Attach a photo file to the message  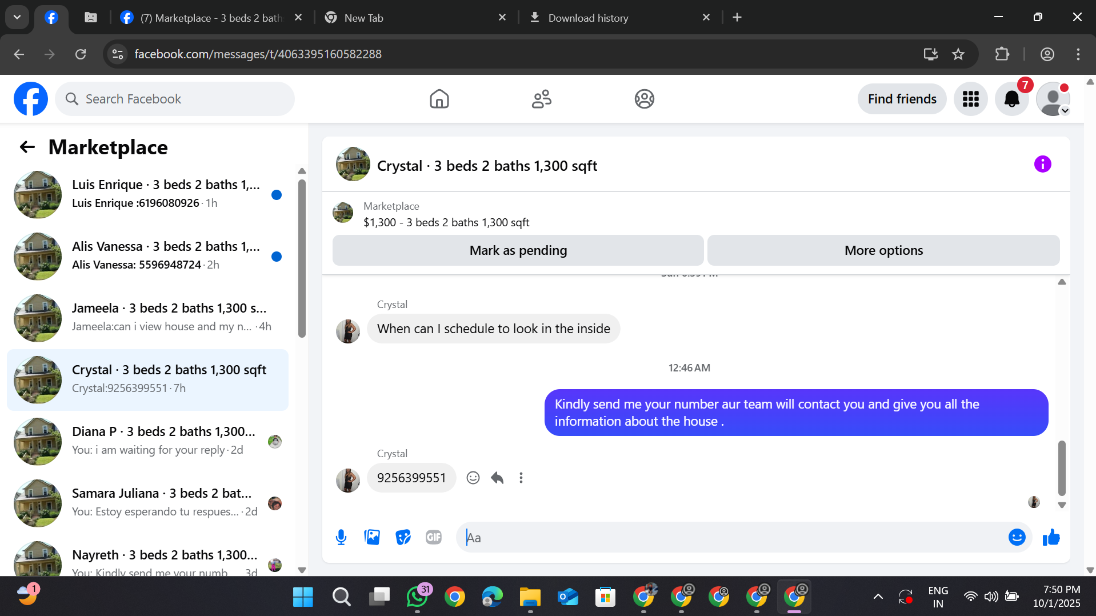[372, 537]
